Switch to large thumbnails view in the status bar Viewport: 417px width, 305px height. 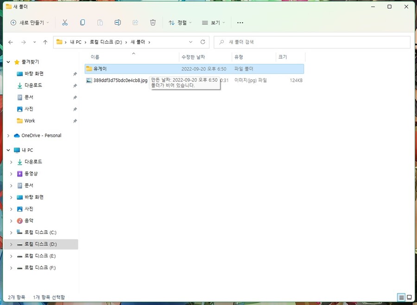point(409,297)
